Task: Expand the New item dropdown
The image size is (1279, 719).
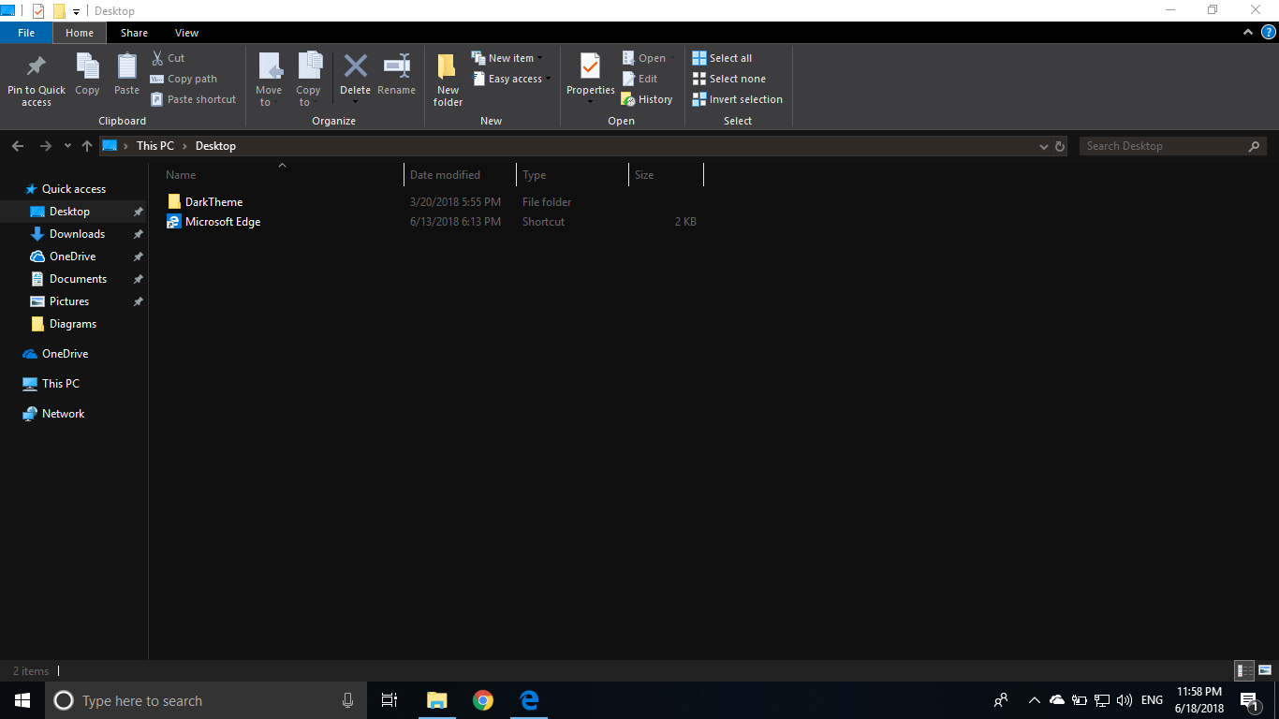Action: [x=540, y=58]
